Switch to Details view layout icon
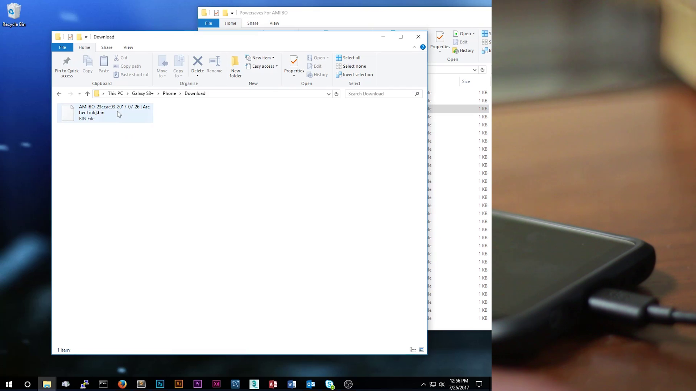The width and height of the screenshot is (696, 391). (413, 350)
